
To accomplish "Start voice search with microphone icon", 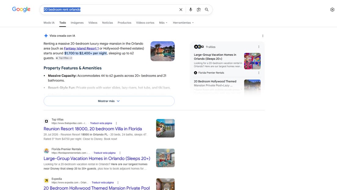I will tap(190, 10).
